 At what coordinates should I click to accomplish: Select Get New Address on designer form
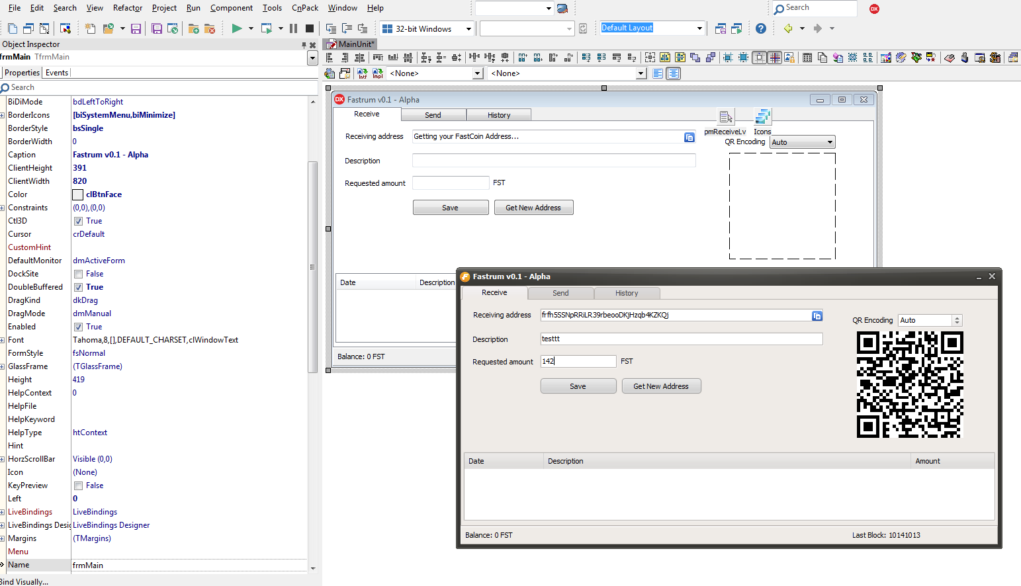point(533,208)
